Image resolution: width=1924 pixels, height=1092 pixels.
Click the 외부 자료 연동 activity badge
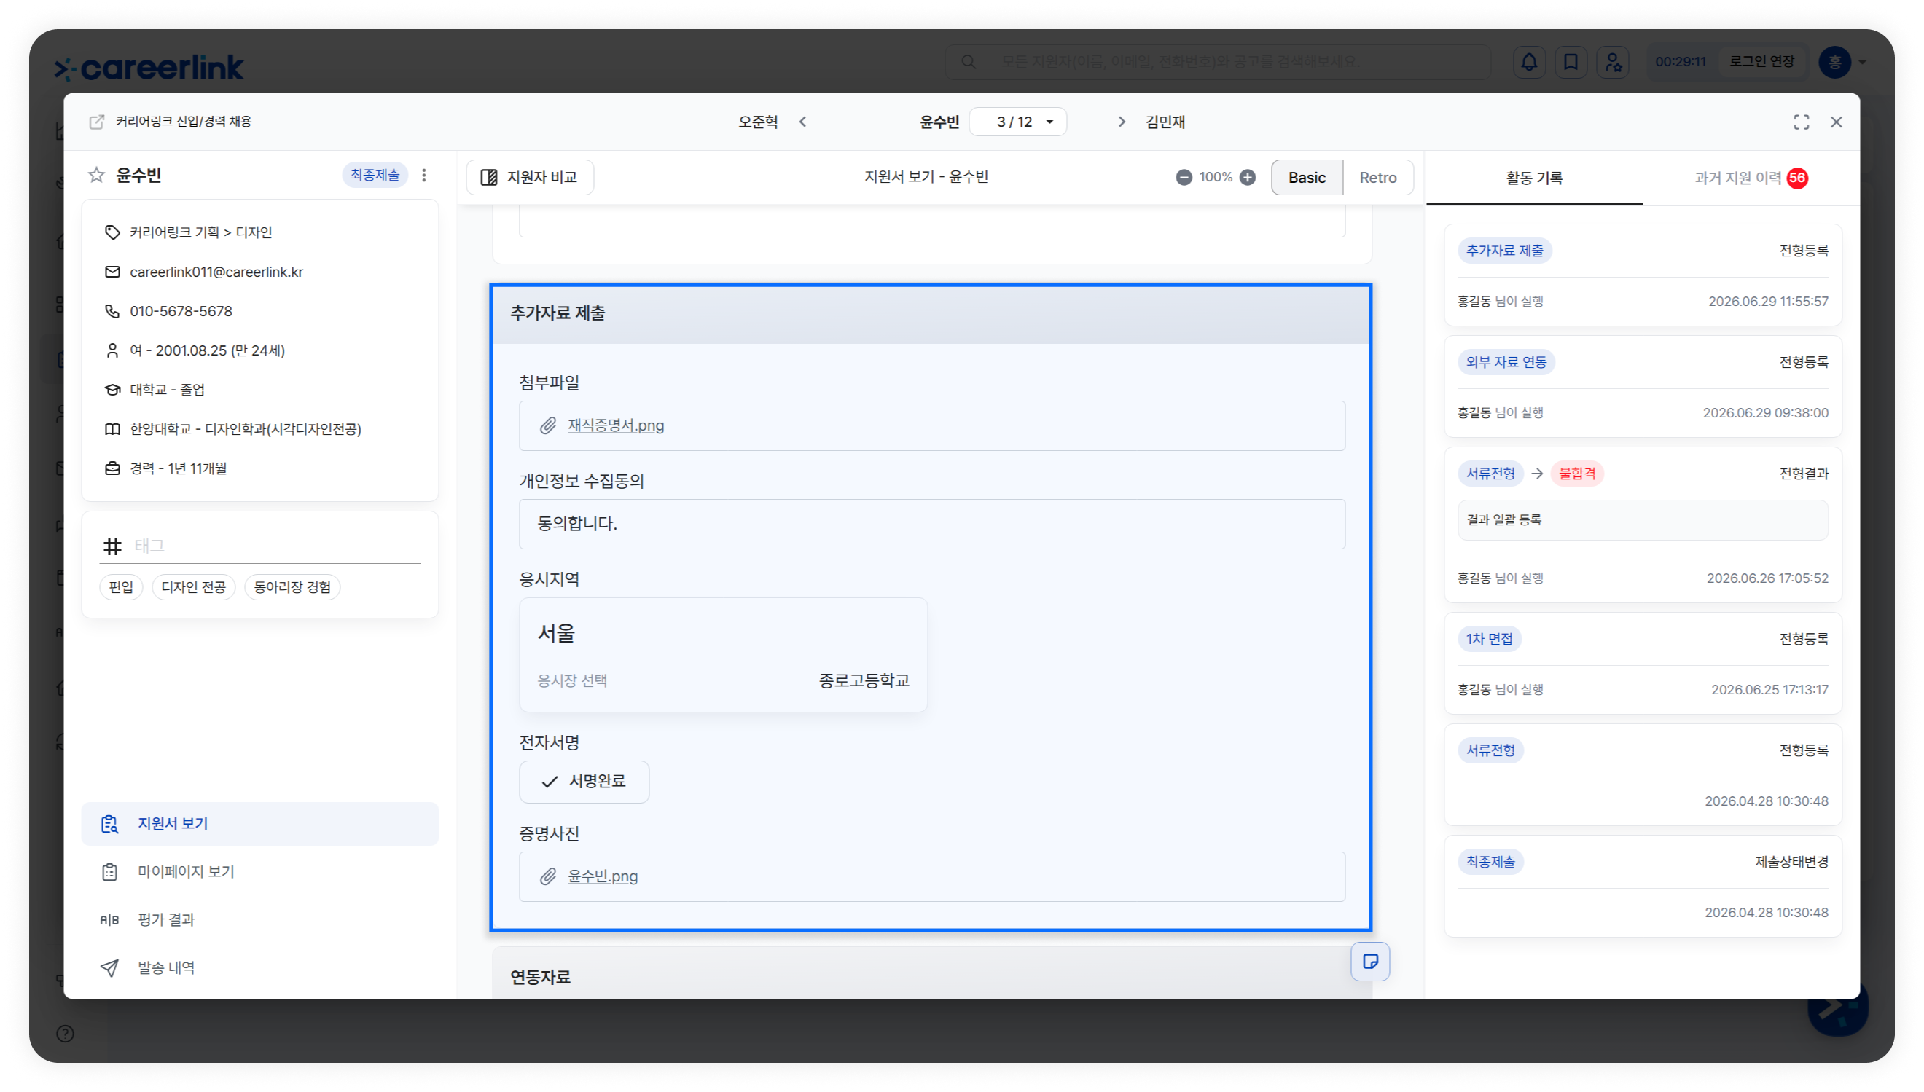1506,362
